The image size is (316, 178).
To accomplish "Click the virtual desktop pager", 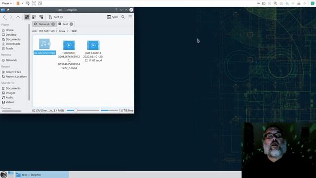I will [11, 175].
